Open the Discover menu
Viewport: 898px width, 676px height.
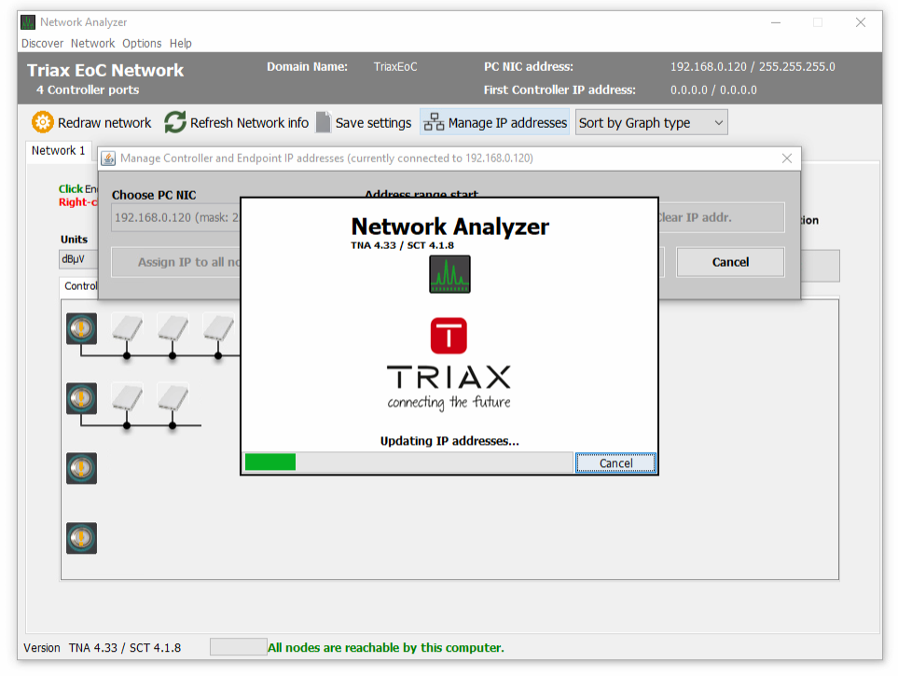tap(42, 44)
